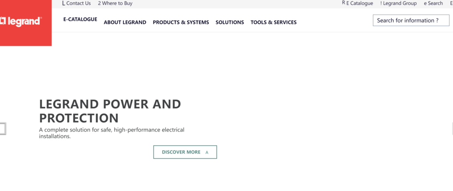Image resolution: width=453 pixels, height=191 pixels.
Task: Open the TOOLS & SERVICES menu
Action: 273,22
